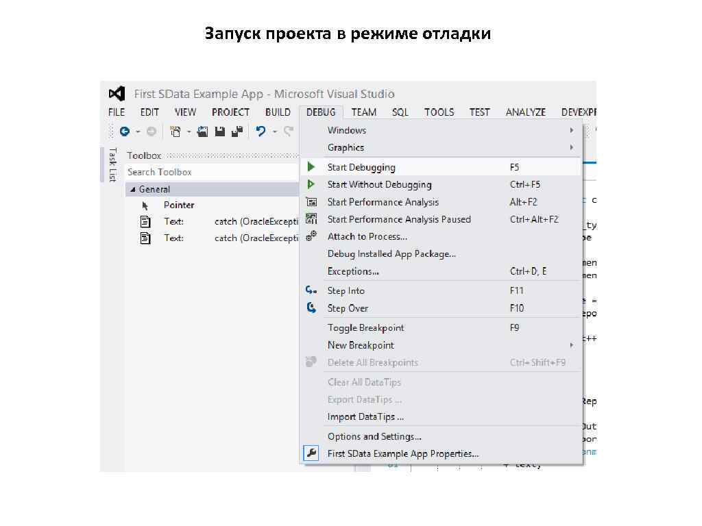
Task: Click the Navigate Backward toolbar icon
Action: (x=125, y=131)
